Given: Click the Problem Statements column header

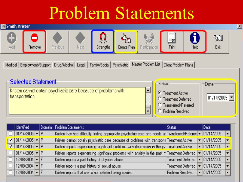Looking at the screenshot, I should 110,127.
